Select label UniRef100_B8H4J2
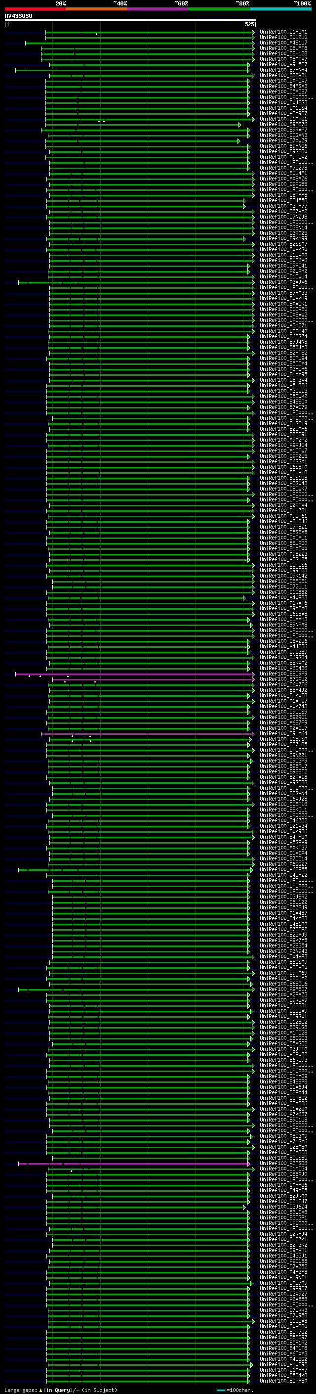This screenshot has width=316, height=1394. (x=283, y=690)
